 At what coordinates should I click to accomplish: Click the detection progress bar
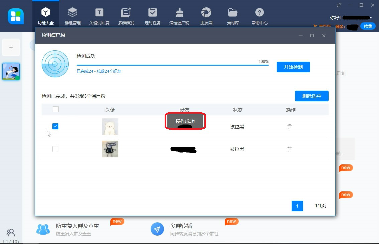(x=172, y=65)
